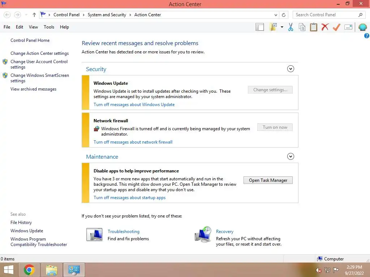Open View archived messages

point(33,89)
